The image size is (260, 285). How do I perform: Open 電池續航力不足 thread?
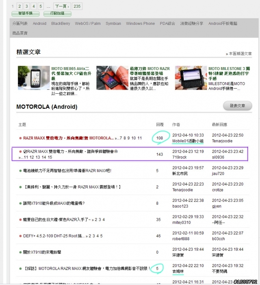point(67,171)
